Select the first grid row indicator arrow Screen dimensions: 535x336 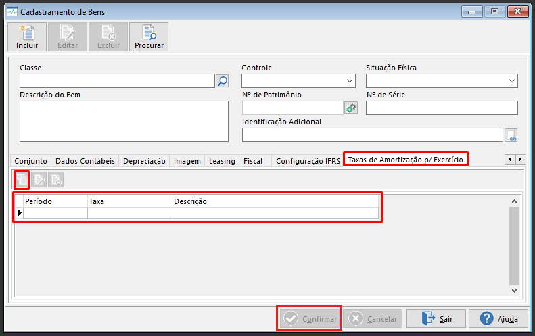(x=20, y=213)
